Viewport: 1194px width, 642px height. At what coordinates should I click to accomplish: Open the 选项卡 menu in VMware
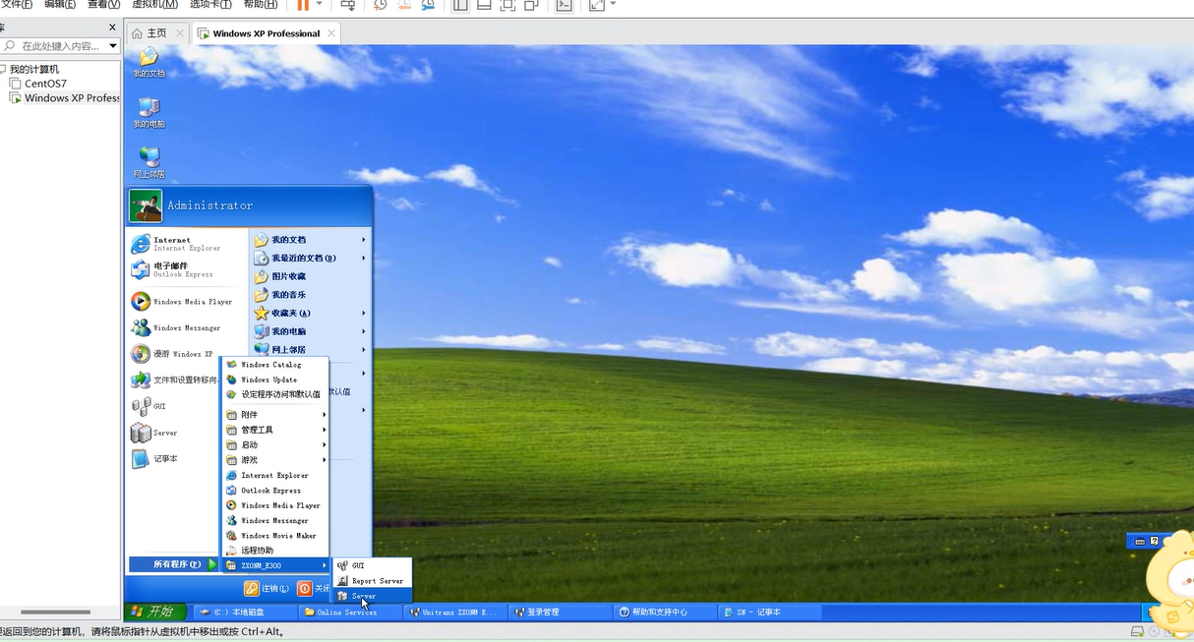(210, 5)
